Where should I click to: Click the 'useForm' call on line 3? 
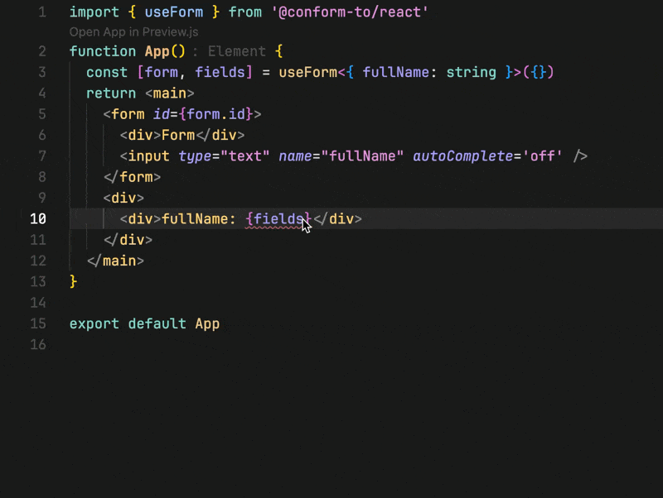[x=307, y=72]
